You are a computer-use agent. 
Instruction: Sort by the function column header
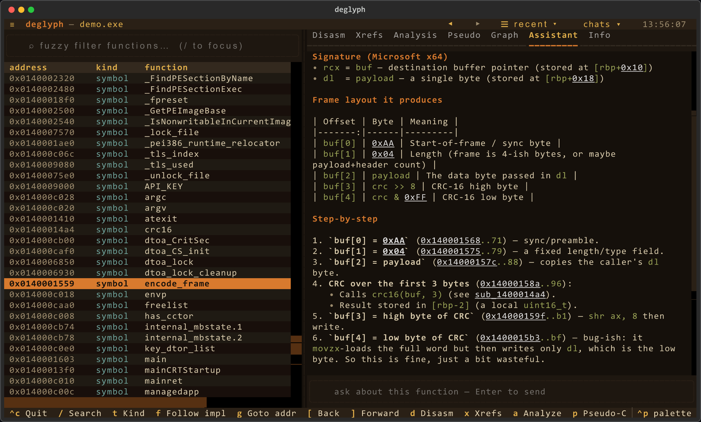click(166, 68)
